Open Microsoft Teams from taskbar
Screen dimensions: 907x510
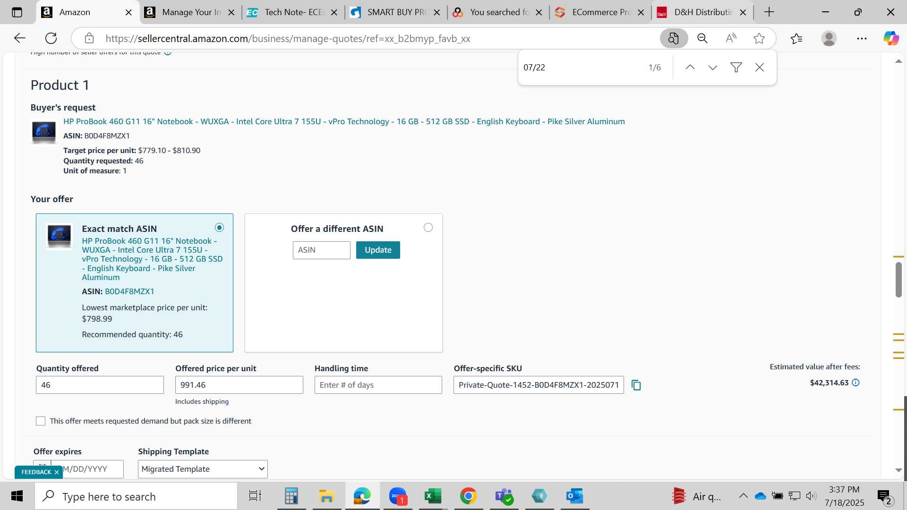504,496
